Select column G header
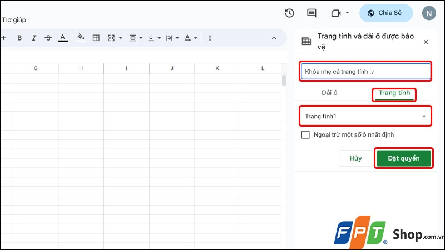Screen dimensions: 445x250 pyautogui.click(x=36, y=68)
